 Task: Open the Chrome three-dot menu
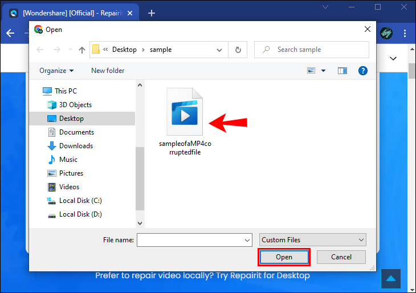coord(405,33)
